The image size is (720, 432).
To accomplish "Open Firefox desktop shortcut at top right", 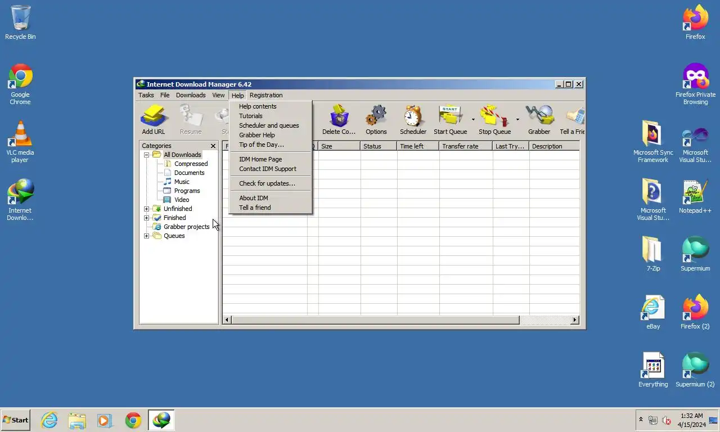I will 695,22.
